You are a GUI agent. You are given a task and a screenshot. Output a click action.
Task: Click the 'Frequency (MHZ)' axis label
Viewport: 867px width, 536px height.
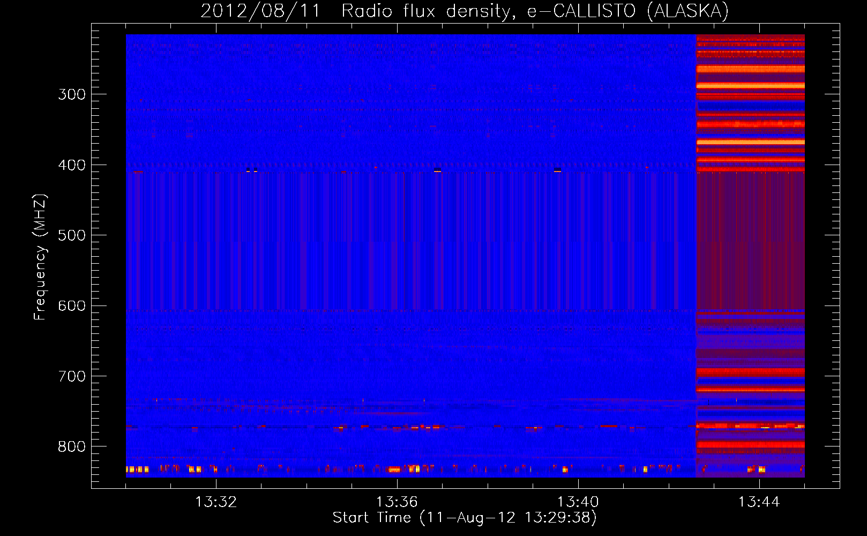pos(40,257)
